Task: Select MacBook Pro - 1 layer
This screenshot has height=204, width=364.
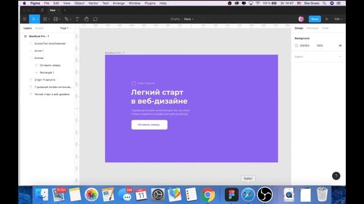Action: click(x=39, y=36)
